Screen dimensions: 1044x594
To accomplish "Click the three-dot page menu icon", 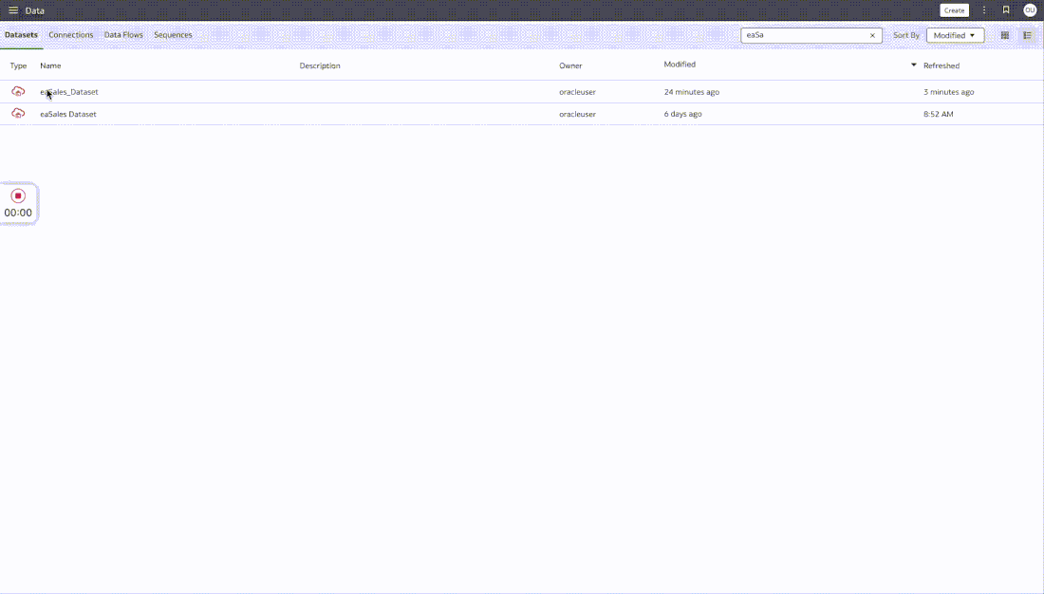I will pyautogui.click(x=984, y=10).
